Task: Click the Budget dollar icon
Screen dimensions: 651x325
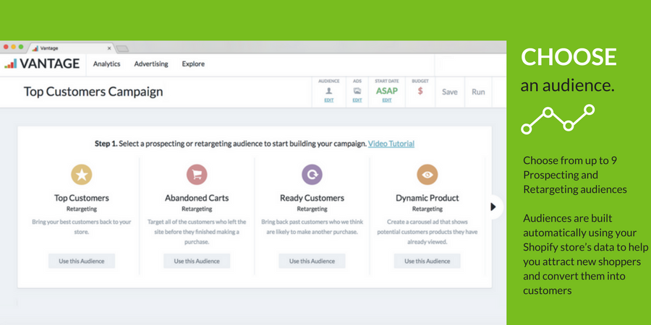Action: click(x=420, y=91)
